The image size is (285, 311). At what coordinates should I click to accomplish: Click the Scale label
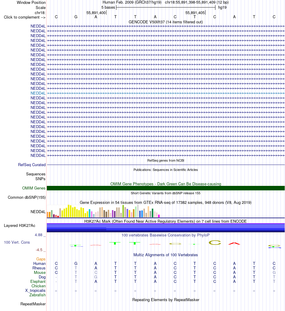coord(40,7)
